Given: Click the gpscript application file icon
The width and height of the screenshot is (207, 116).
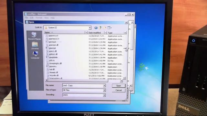Looking at the screenshot, I should 47,48.
